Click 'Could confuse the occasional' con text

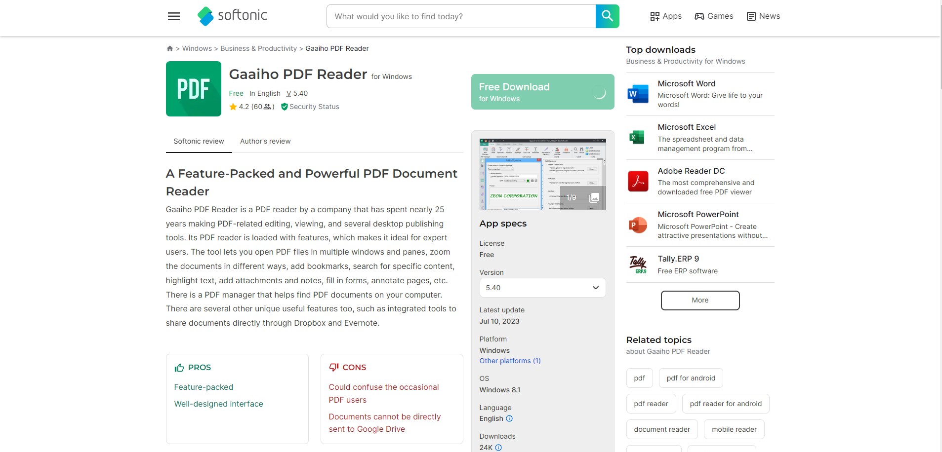[384, 387]
